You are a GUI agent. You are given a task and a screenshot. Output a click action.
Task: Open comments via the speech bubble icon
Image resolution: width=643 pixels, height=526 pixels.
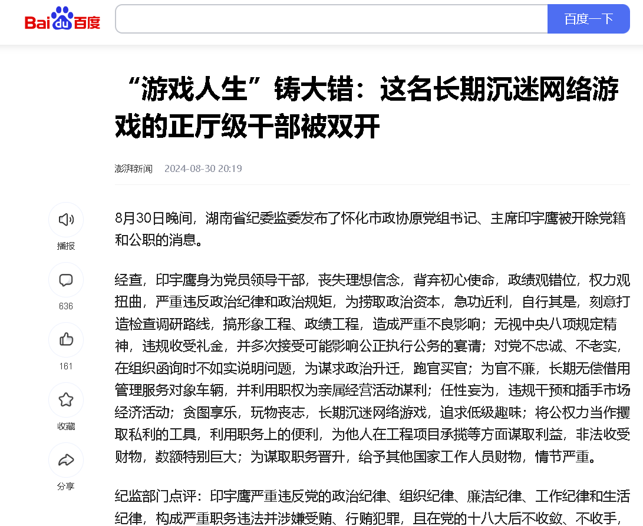(x=66, y=280)
